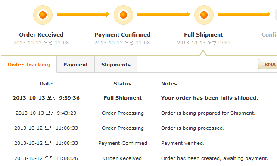Click the arrow after the Full Shipment step
This screenshot has height=166, width=277.
[x=244, y=14]
